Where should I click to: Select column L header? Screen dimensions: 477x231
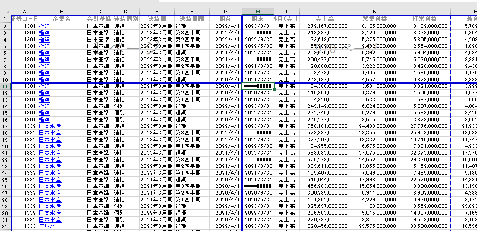425,11
